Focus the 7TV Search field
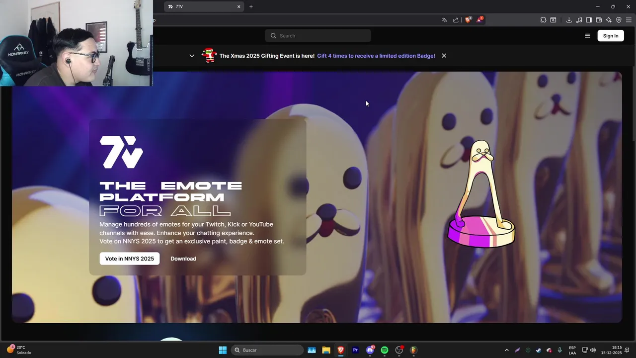 coord(318,36)
